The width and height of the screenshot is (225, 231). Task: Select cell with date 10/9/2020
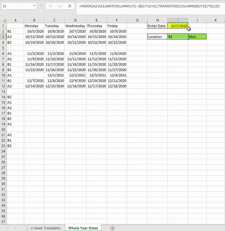(117, 31)
